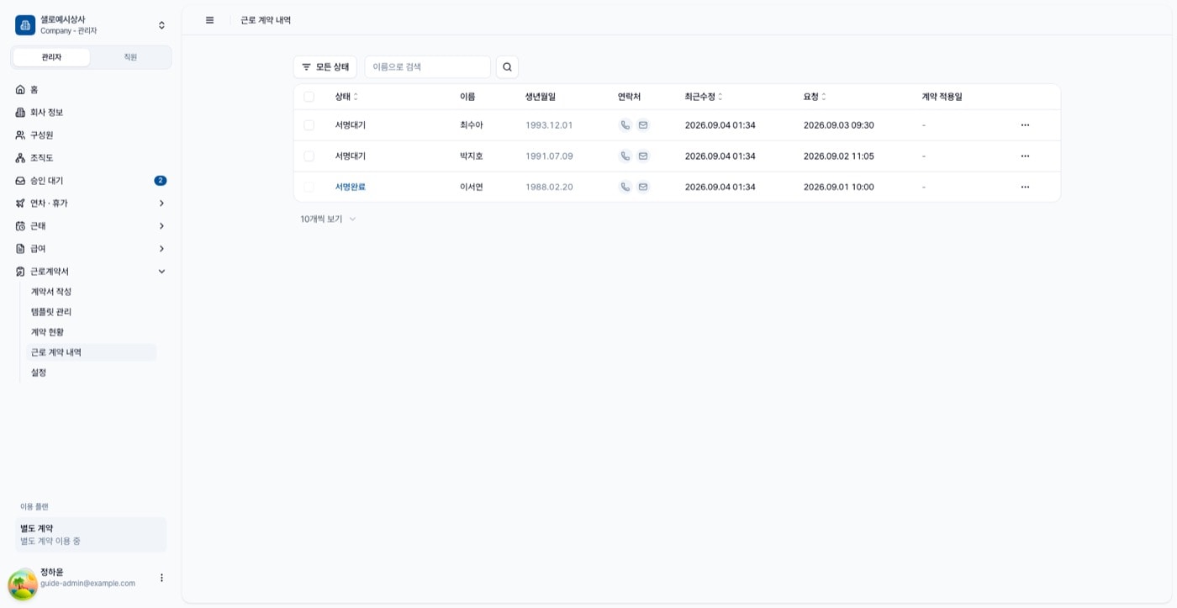Screen dimensions: 1177x608
Task: Open 승인 대기 with badge 2
Action: (91, 180)
